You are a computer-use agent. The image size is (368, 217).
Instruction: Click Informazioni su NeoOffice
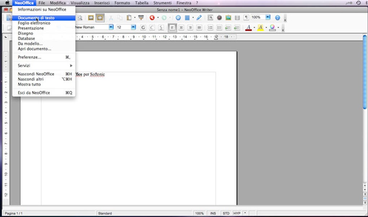44,9
